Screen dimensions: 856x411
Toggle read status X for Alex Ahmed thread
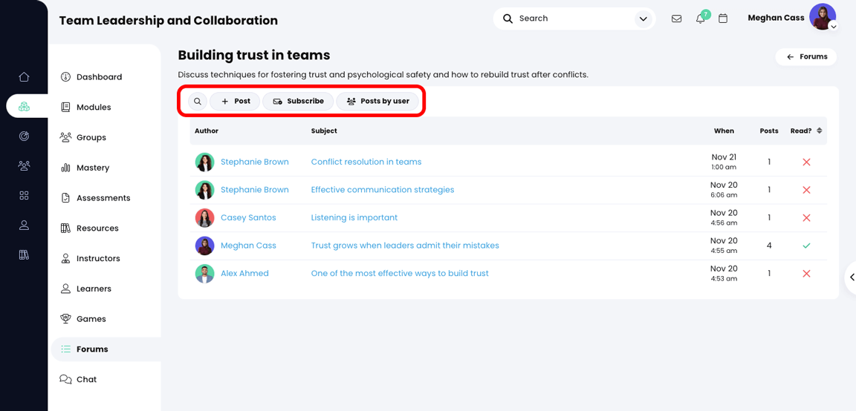click(x=806, y=274)
